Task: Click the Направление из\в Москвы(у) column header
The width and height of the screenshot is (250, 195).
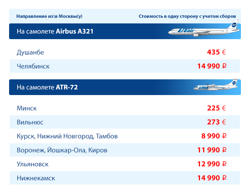Action: pos(49,16)
